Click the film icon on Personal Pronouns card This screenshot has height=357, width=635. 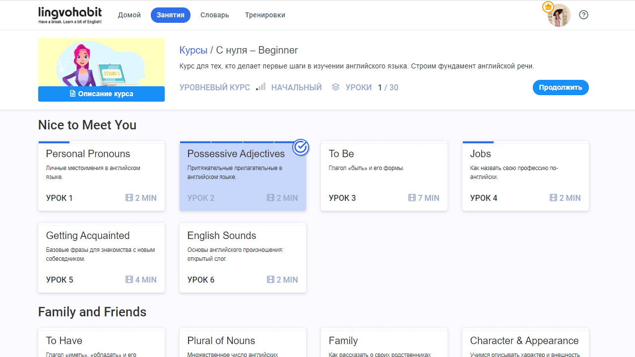(x=129, y=198)
